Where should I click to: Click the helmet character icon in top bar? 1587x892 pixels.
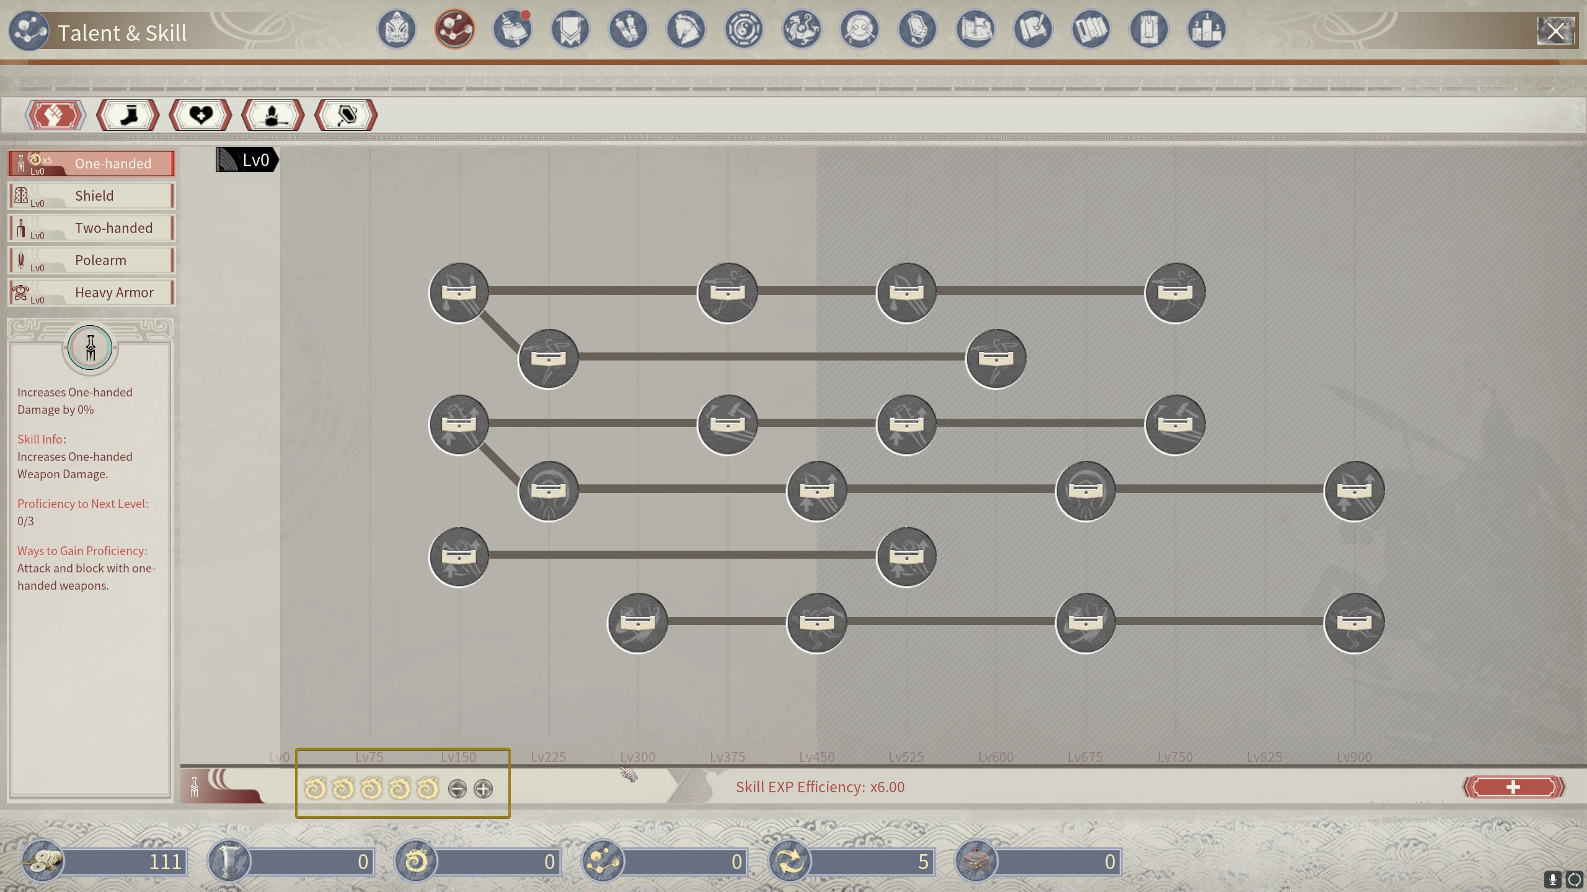[x=396, y=29]
